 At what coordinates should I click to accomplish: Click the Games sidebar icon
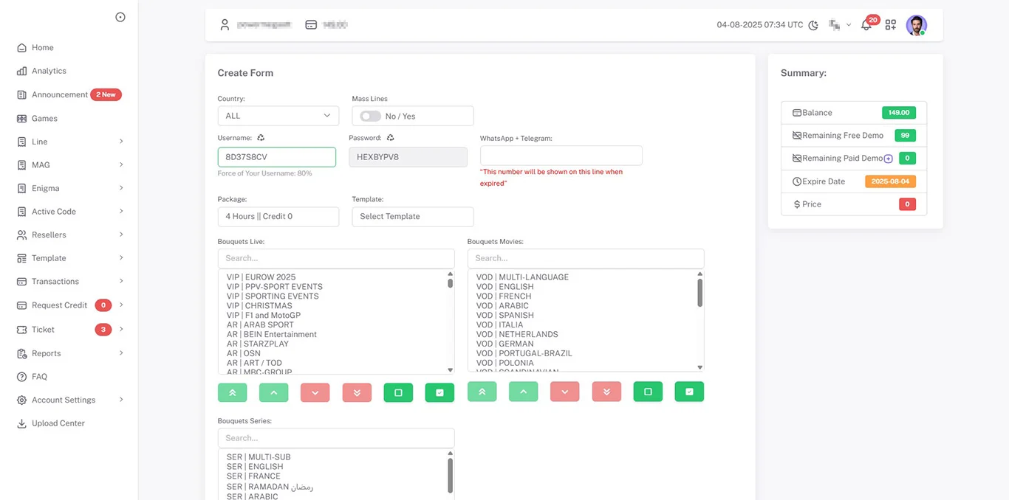pos(22,118)
